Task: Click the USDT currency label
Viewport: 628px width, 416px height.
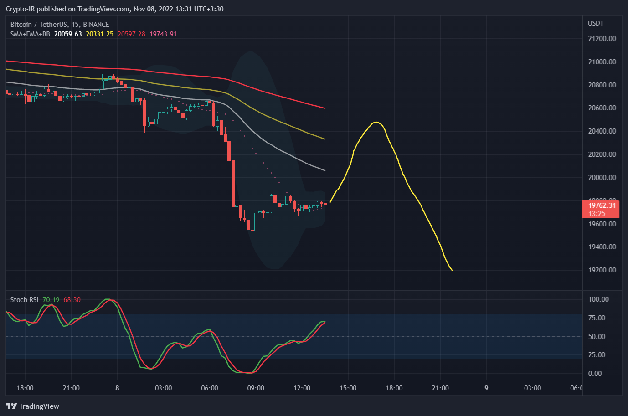Action: point(596,23)
